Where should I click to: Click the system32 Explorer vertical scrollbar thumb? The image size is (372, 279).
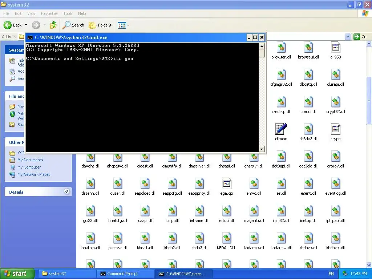click(x=369, y=101)
